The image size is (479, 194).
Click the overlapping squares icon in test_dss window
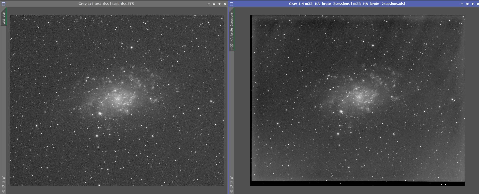coord(4,187)
